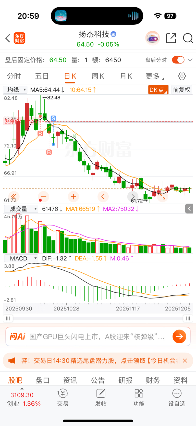Tap the right range slider handle

[188, 318]
